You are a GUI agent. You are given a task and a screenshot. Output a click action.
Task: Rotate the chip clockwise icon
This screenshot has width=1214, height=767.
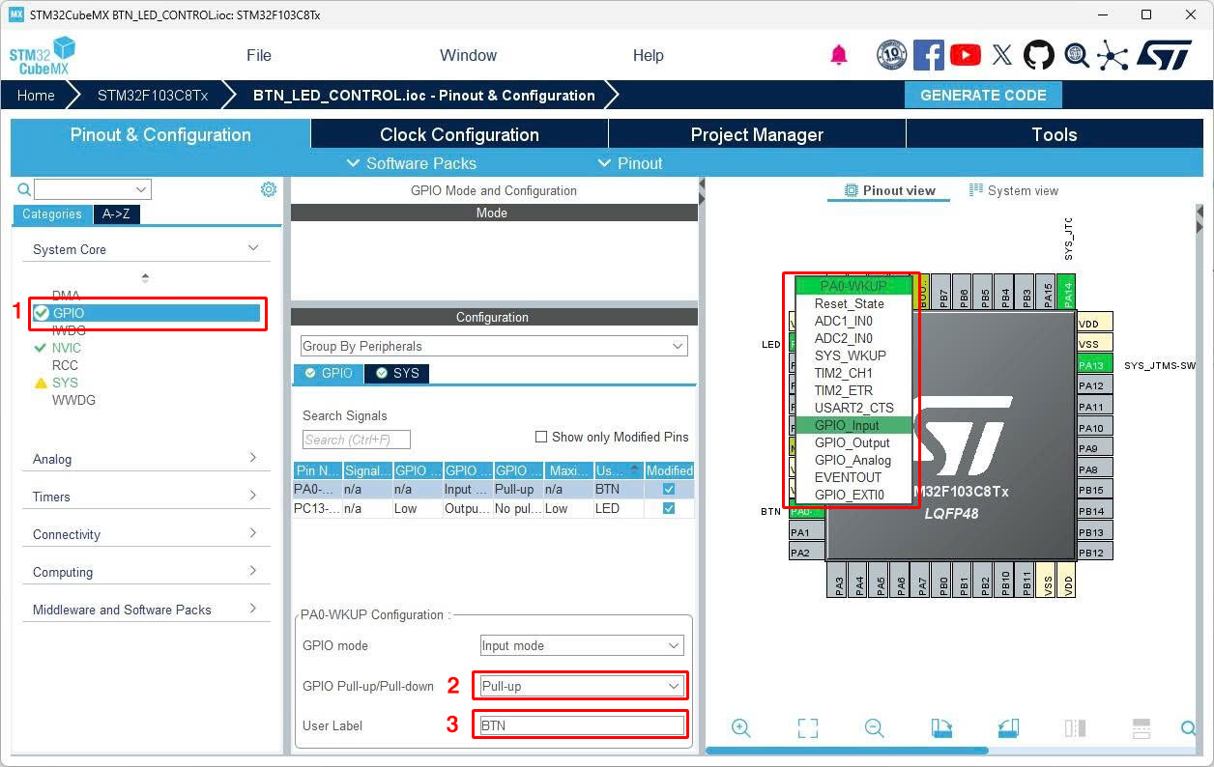tap(941, 728)
